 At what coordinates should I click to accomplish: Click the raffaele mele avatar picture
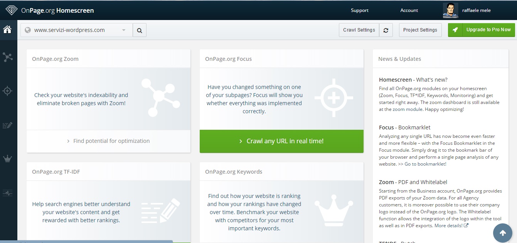(x=450, y=10)
